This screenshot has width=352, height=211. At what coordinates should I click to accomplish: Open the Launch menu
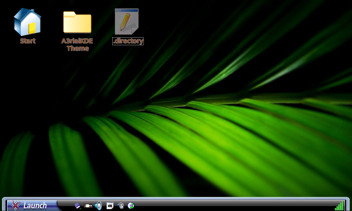[x=34, y=205]
